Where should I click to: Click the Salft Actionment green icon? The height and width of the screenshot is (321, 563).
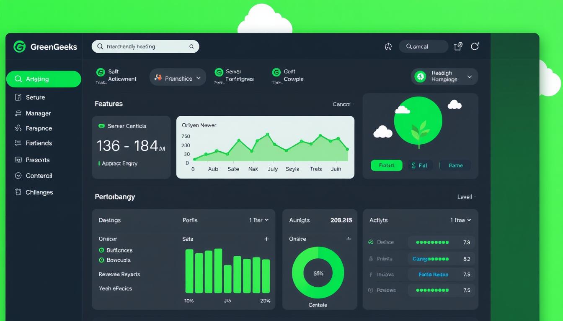point(100,72)
